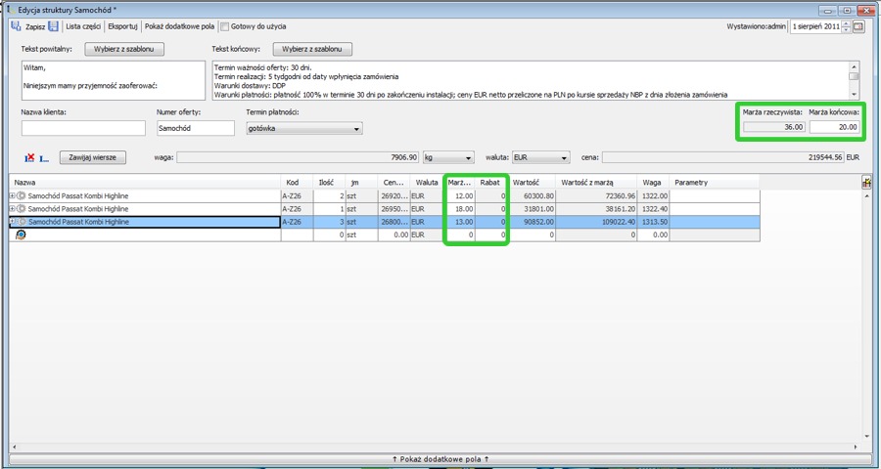881x469 pixels.
Task: Sort by the Nazwa column header
Action: pos(145,183)
